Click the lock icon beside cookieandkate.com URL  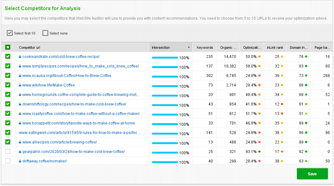(20, 57)
